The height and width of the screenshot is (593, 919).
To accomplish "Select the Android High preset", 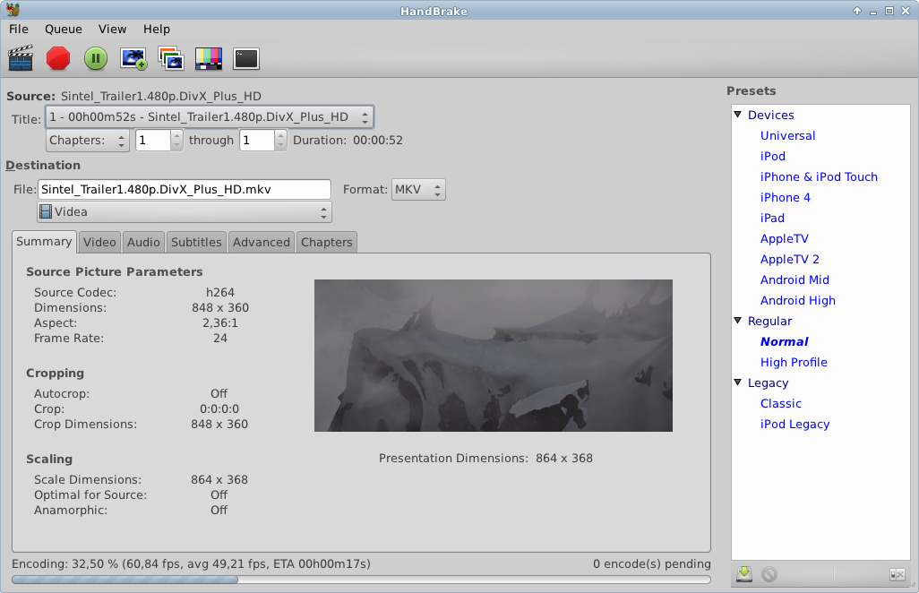I will coord(798,300).
